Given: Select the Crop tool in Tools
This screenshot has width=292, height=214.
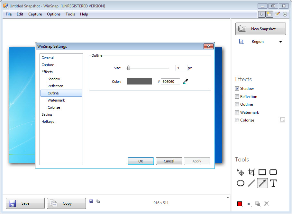Looking at the screenshot, I should click(251, 172).
